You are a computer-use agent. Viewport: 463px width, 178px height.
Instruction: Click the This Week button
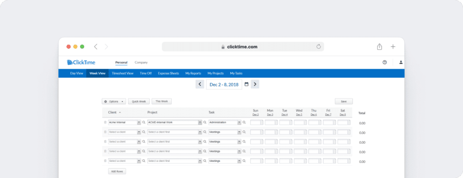click(x=161, y=101)
